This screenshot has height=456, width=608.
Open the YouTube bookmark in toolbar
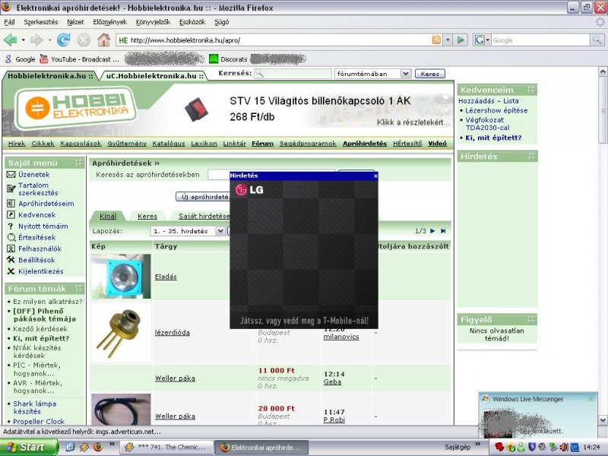(x=81, y=59)
